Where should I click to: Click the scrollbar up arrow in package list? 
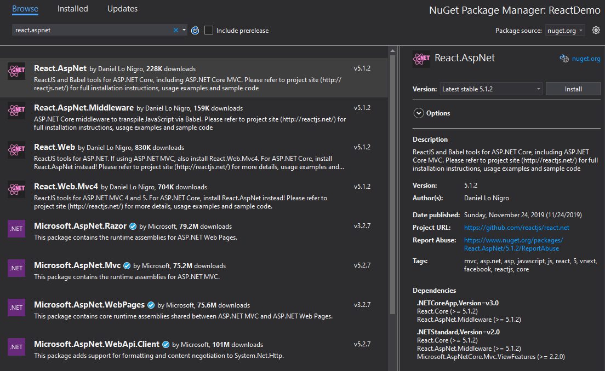[392, 51]
